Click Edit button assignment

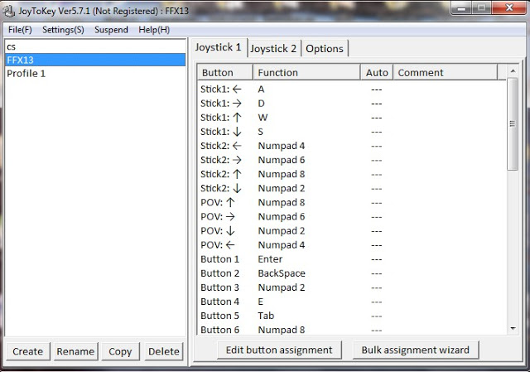click(x=279, y=350)
